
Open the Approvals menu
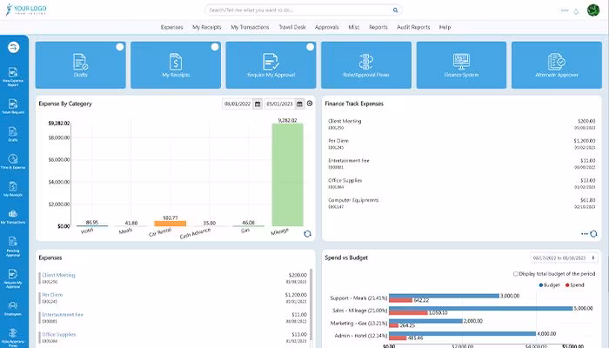(x=326, y=27)
